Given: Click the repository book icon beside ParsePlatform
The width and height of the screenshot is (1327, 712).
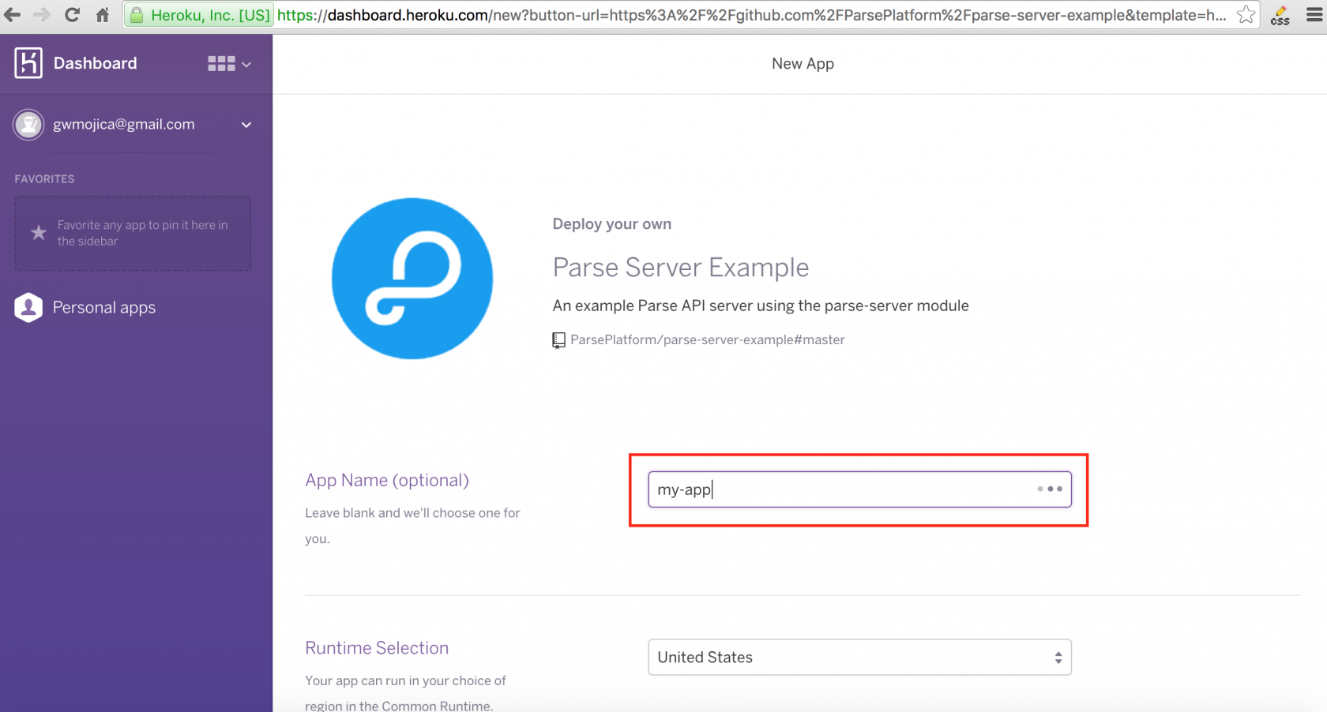Looking at the screenshot, I should [x=558, y=339].
